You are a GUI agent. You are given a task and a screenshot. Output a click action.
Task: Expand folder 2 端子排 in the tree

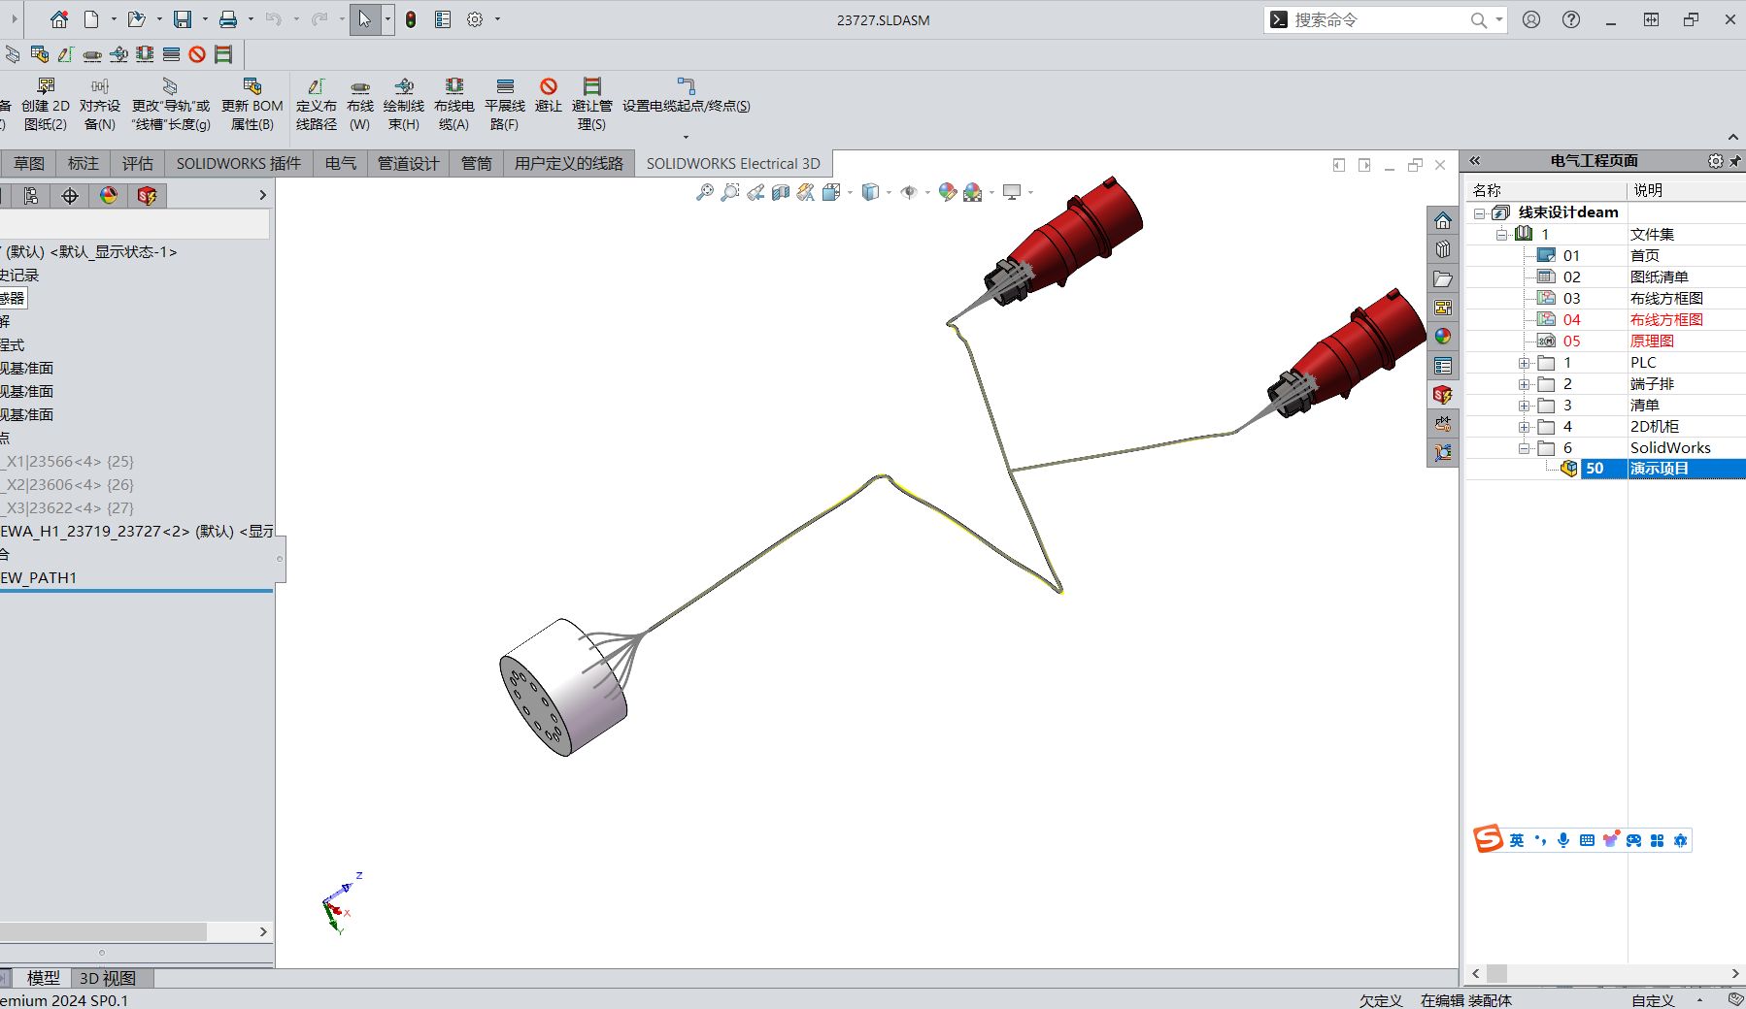(1525, 384)
